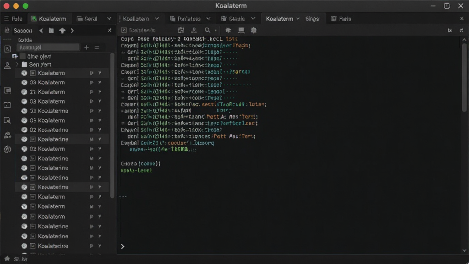Click the Session panel icon
This screenshot has width=469, height=264.
(7, 30)
